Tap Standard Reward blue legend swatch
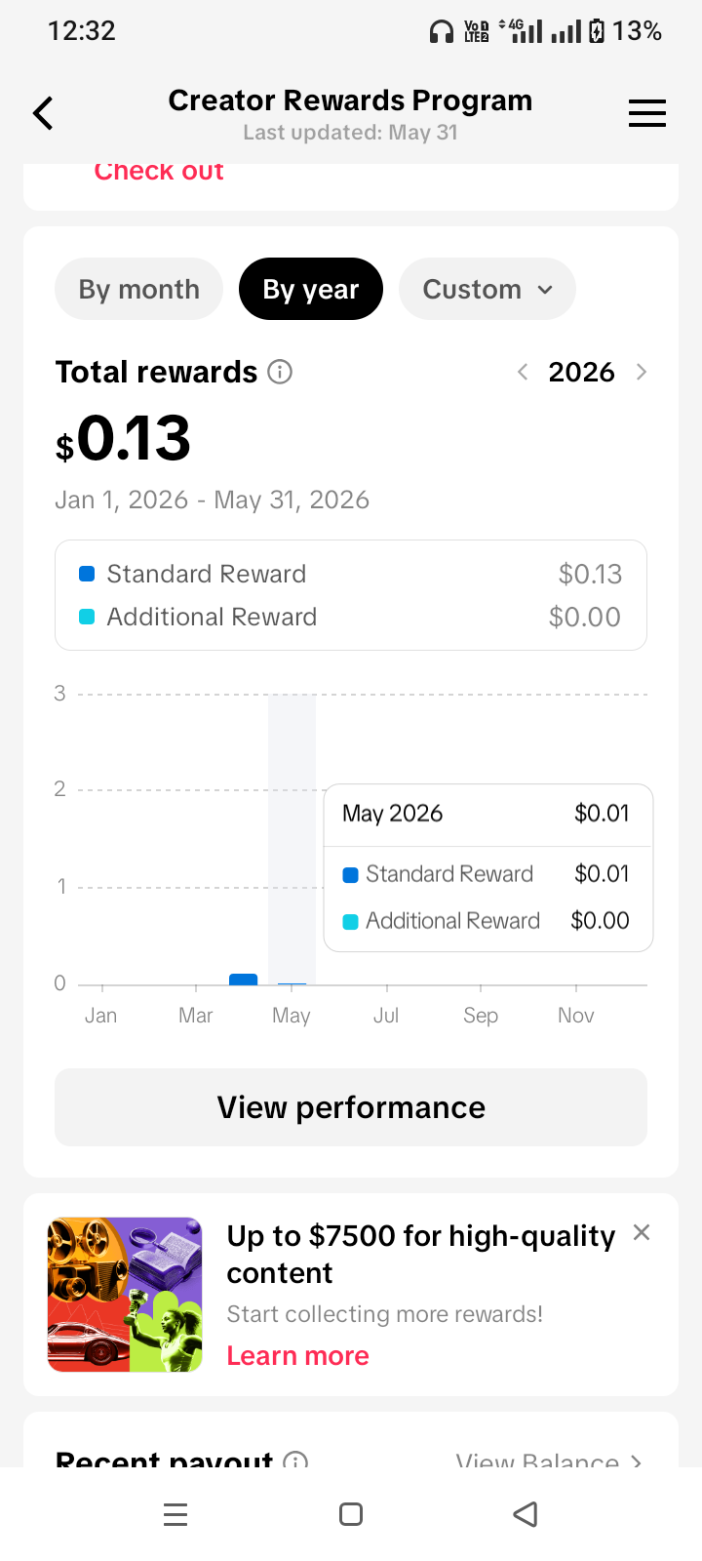The height and width of the screenshot is (1561, 702). pyautogui.click(x=87, y=574)
